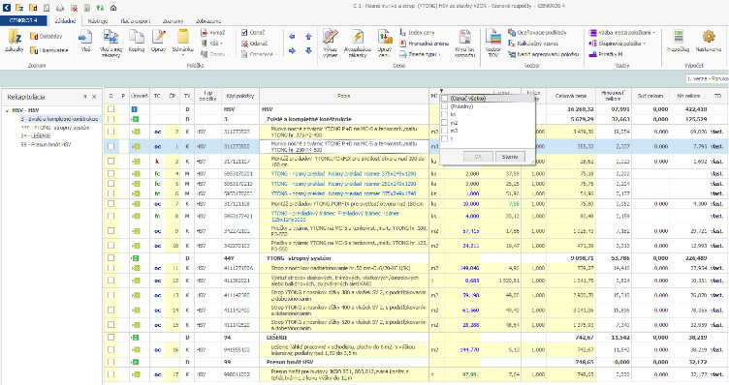This screenshot has width=729, height=385.
Task: Click the Storno button in filter popup
Action: 510,157
